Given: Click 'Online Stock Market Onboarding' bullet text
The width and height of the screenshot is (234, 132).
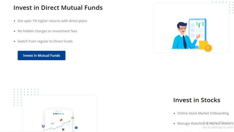Looking at the screenshot, I should pos(203,113).
